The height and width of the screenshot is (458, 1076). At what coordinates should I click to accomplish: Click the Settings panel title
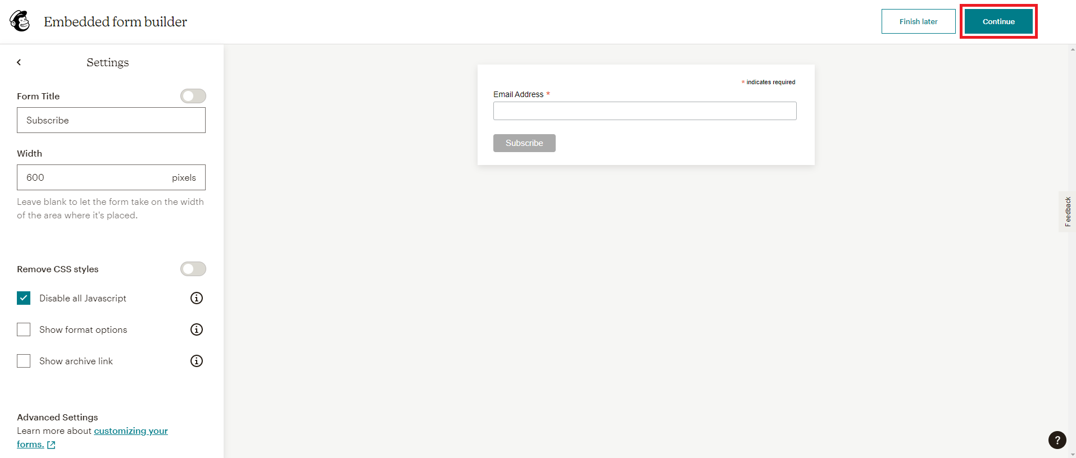(107, 62)
